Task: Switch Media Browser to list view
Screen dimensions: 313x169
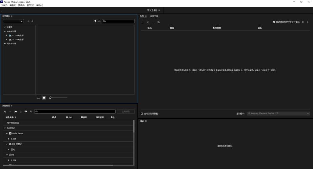Action: (x=39, y=98)
